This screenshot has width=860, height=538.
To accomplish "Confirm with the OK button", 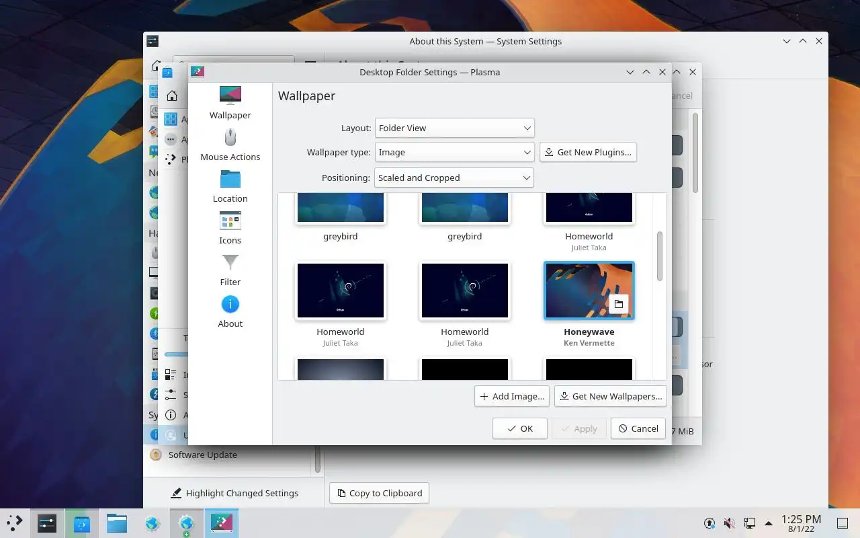I will 520,428.
